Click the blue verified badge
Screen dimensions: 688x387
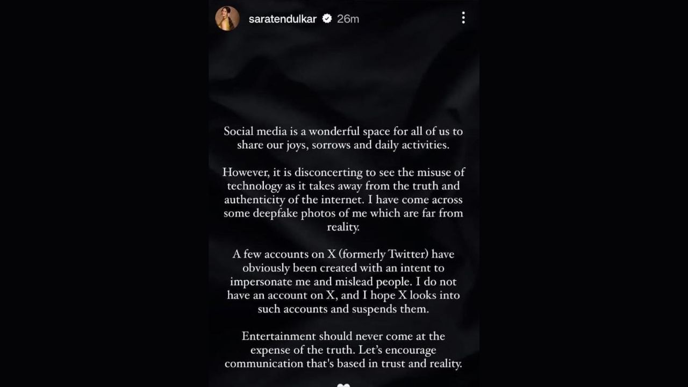327,19
